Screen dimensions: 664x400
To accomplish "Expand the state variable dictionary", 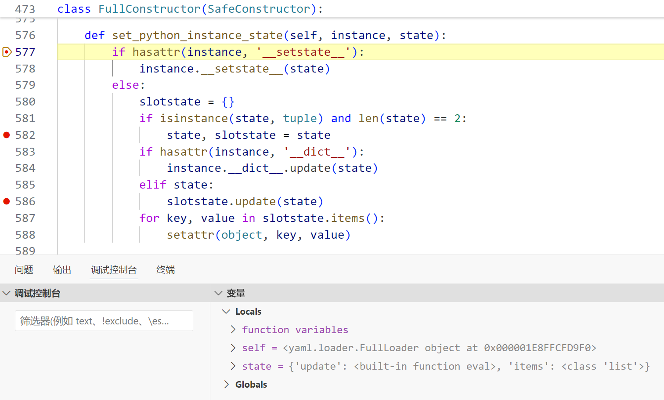I will (233, 366).
